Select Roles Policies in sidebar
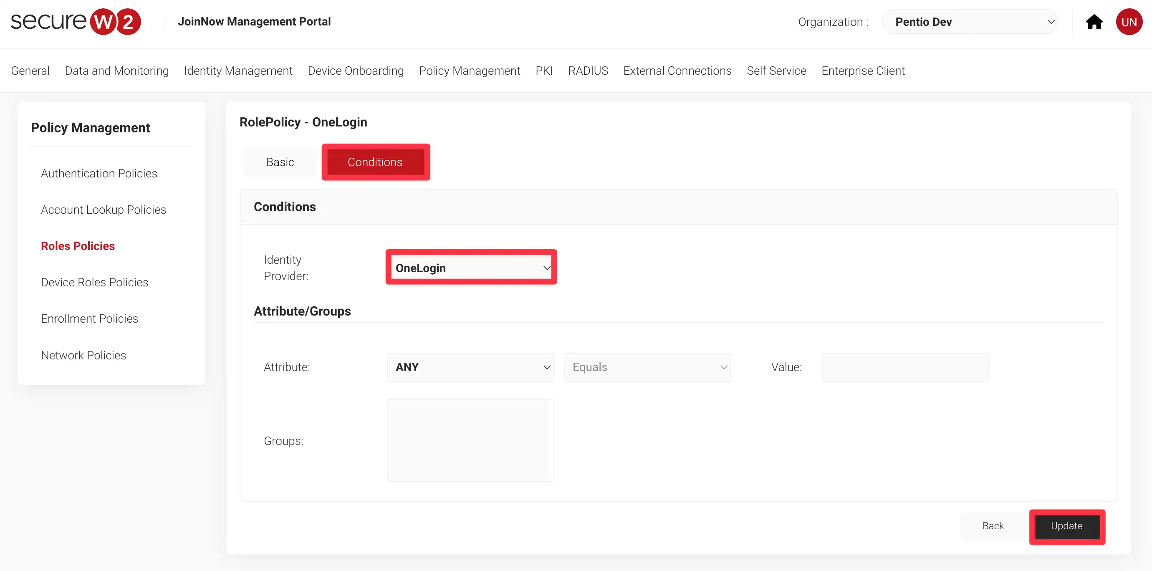1152x571 pixels. click(x=78, y=245)
